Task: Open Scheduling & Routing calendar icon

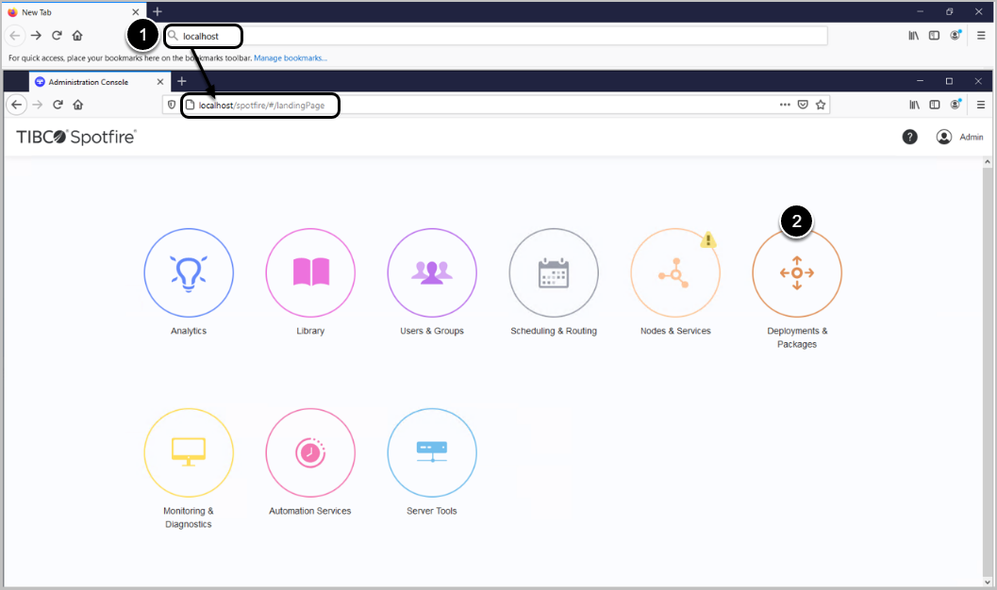Action: click(x=554, y=273)
